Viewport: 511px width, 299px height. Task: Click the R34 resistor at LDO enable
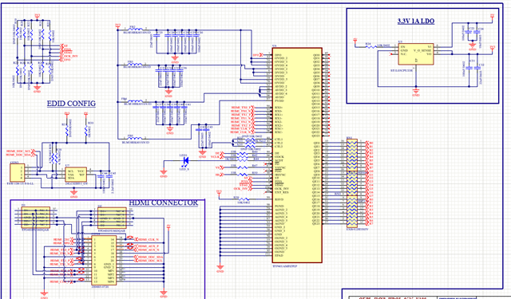(371, 46)
